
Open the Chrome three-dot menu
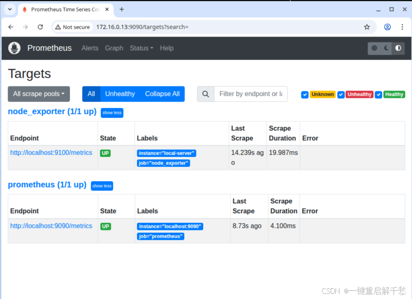click(x=402, y=27)
